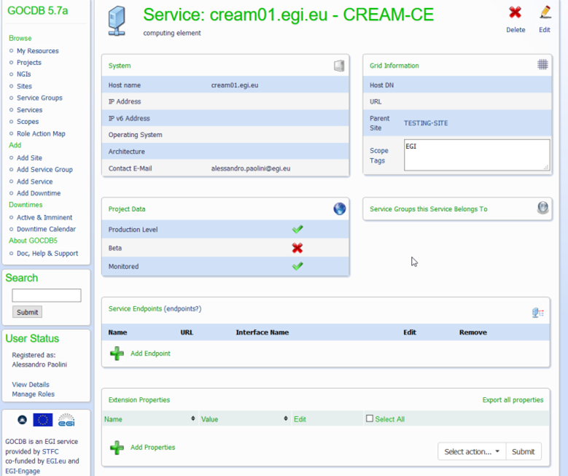Click the Service Endpoints panel icon
This screenshot has height=476, width=568.
click(x=538, y=312)
